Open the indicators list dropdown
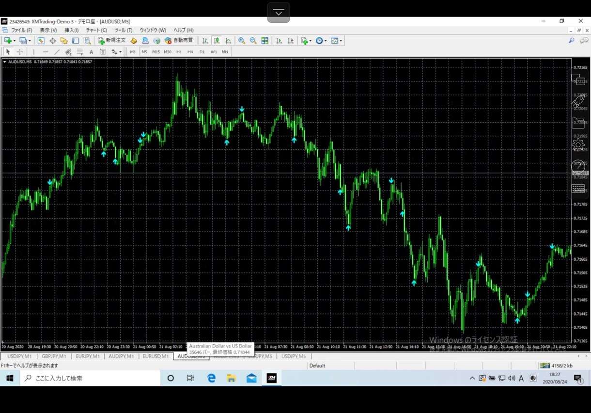The image size is (591, 413). pos(306,41)
